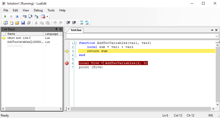Open the Tools menu
This screenshot has width=220, height=118.
[51, 10]
